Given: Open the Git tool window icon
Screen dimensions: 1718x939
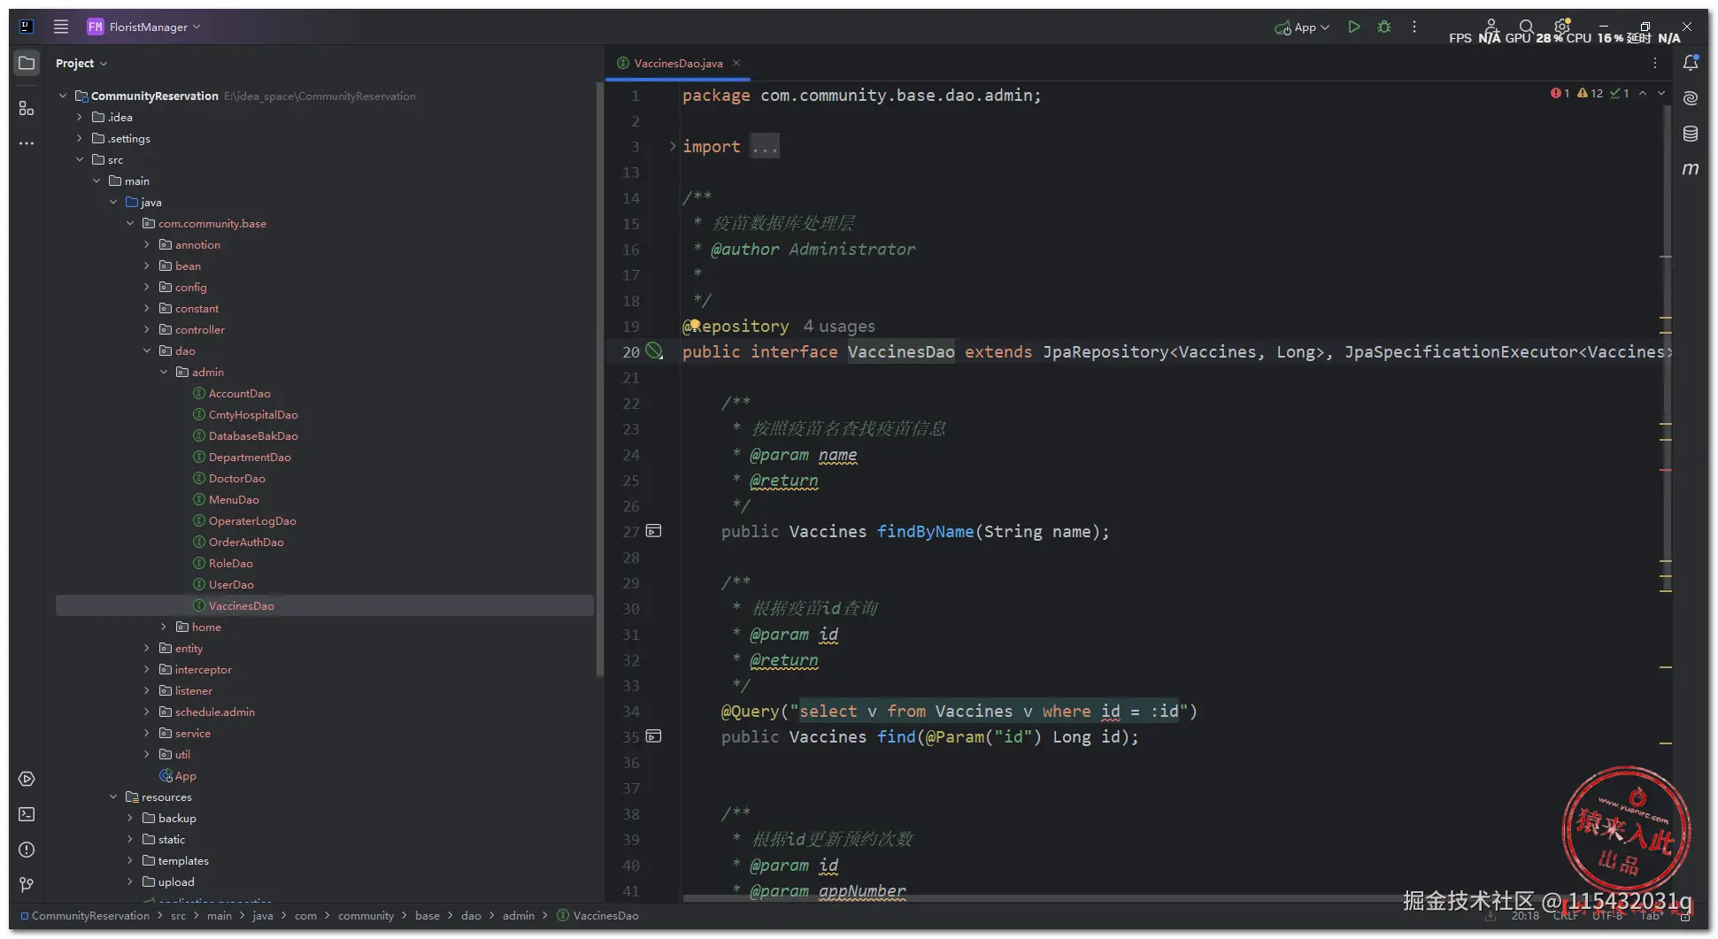Looking at the screenshot, I should click(27, 885).
